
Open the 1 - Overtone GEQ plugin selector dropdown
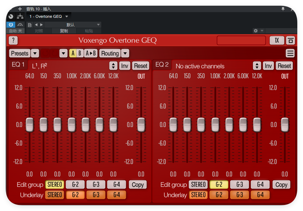click(x=49, y=16)
